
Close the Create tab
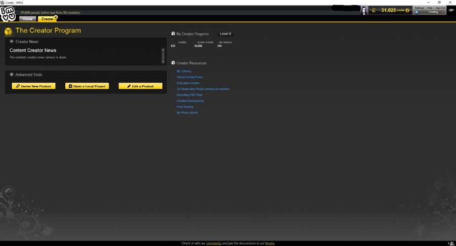pyautogui.click(x=56, y=17)
